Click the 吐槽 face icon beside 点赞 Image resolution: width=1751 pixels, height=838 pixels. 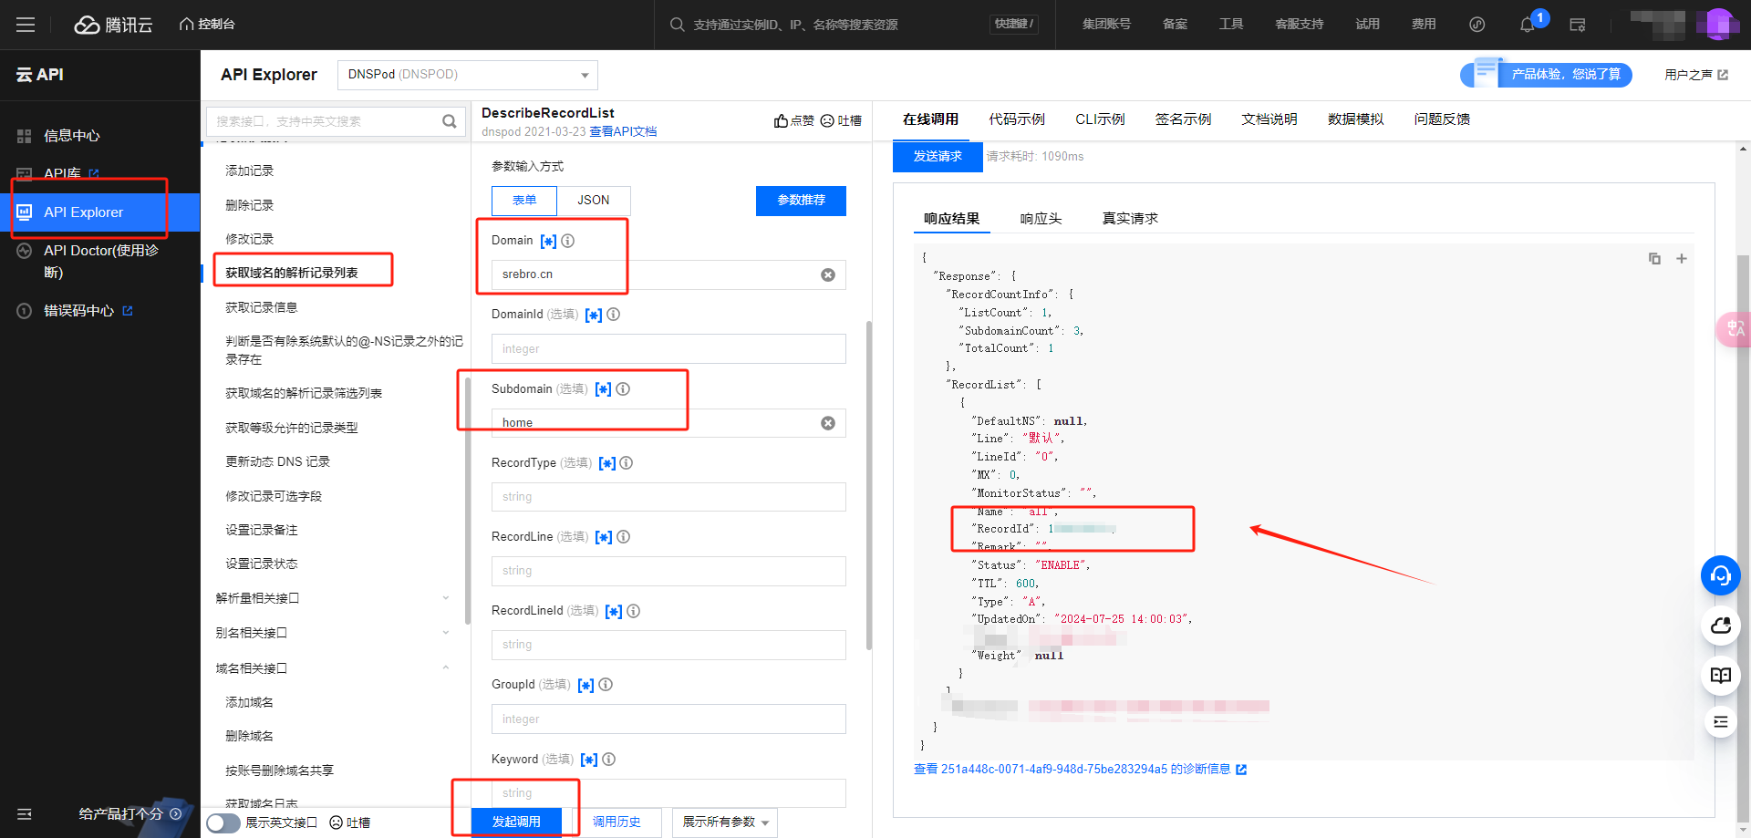point(827,121)
